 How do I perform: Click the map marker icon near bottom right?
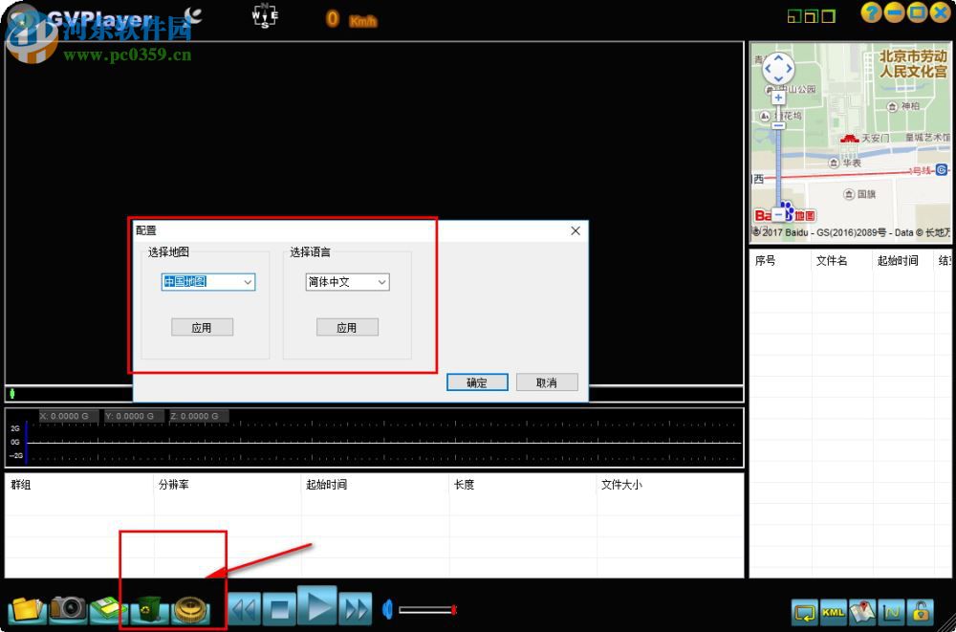[x=863, y=612]
